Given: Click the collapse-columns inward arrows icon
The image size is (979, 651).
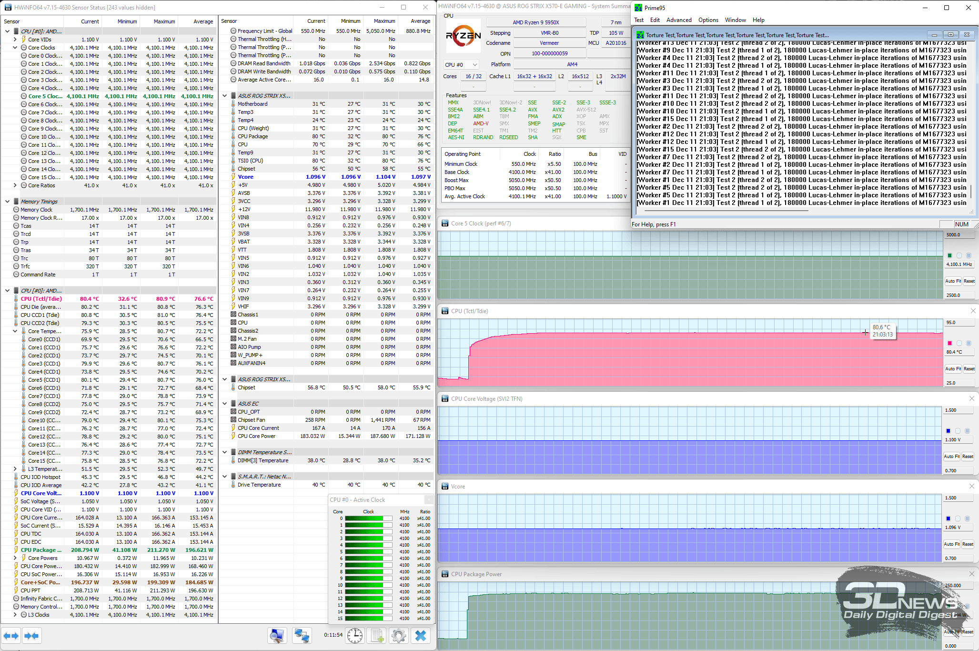Looking at the screenshot, I should (x=32, y=636).
